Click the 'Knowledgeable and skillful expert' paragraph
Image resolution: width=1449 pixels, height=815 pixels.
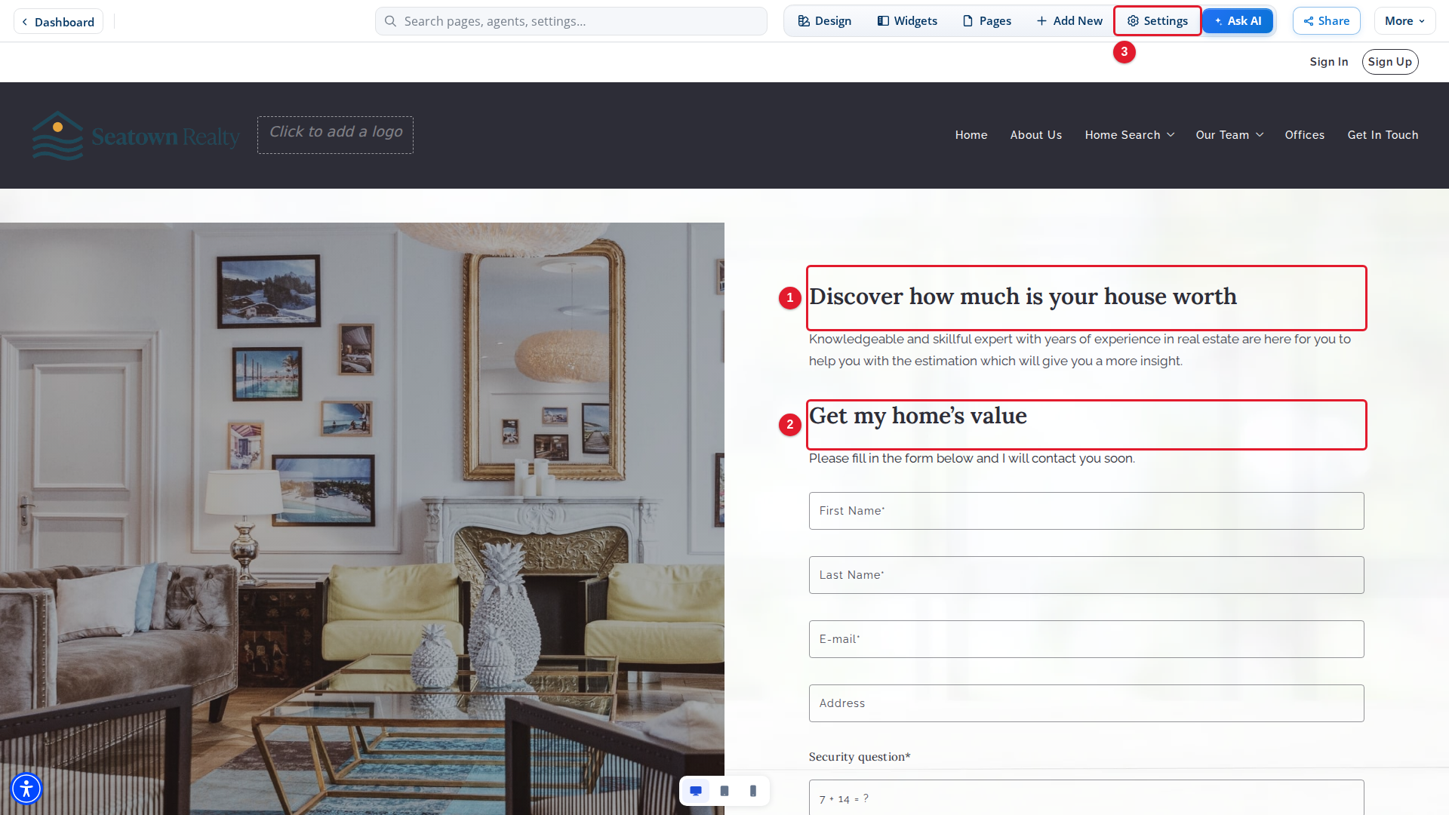pyautogui.click(x=1080, y=350)
